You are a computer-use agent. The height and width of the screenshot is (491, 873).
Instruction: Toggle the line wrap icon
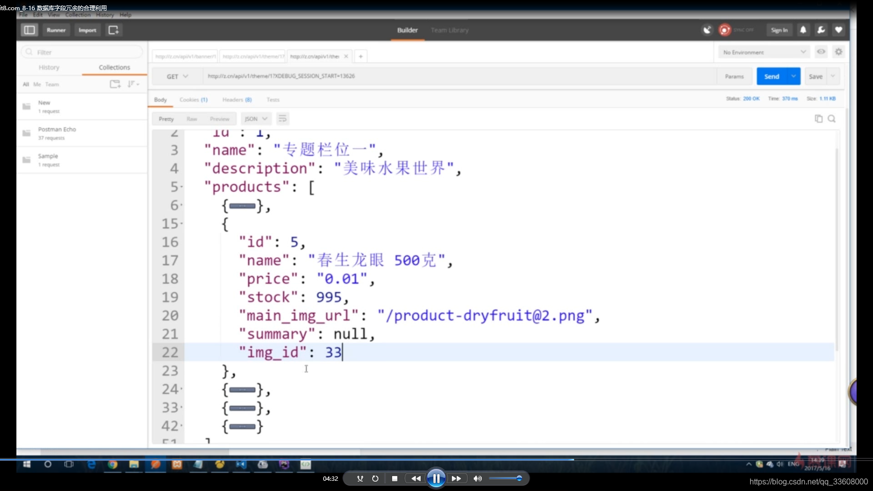point(283,119)
